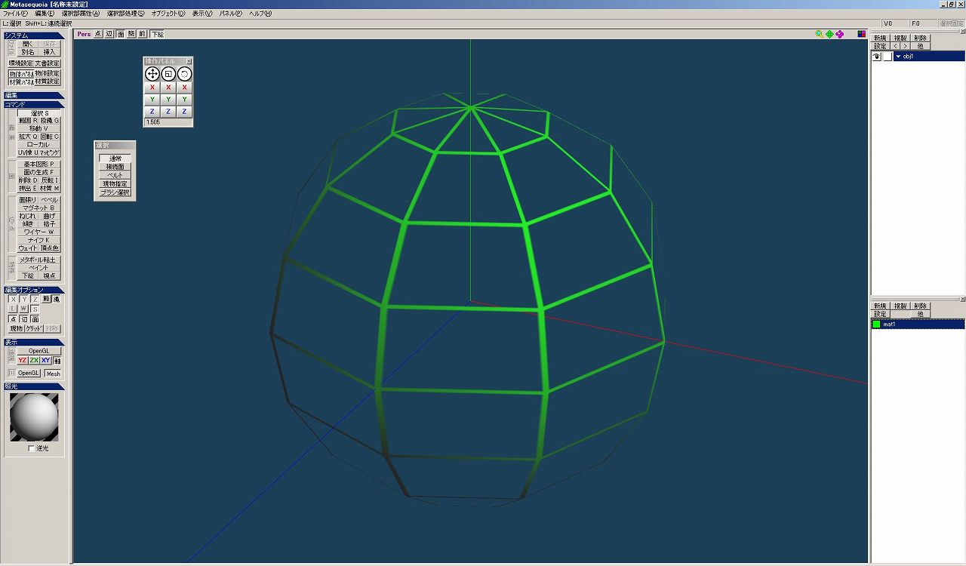The height and width of the screenshot is (566, 966).
Task: Collapse the コマンド section header
Action: click(x=33, y=104)
